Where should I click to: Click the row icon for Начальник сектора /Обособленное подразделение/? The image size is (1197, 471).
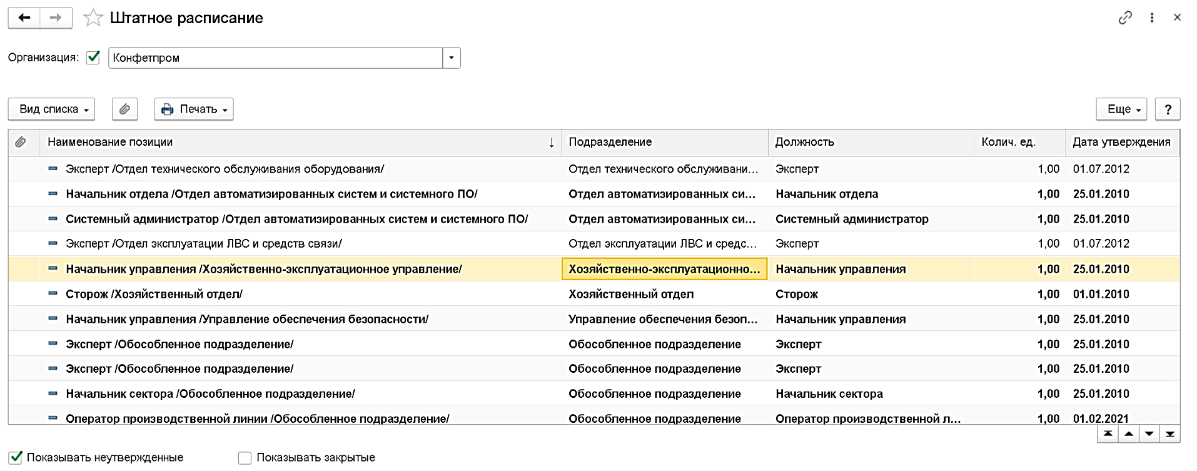coord(53,393)
